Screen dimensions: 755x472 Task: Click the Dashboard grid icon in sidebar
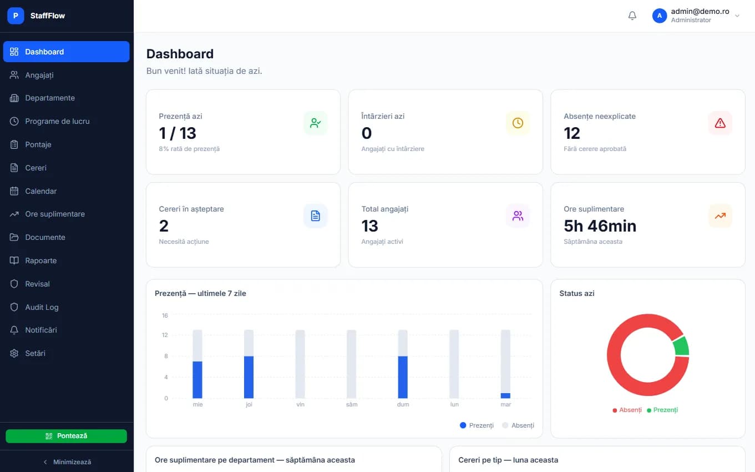coord(14,52)
